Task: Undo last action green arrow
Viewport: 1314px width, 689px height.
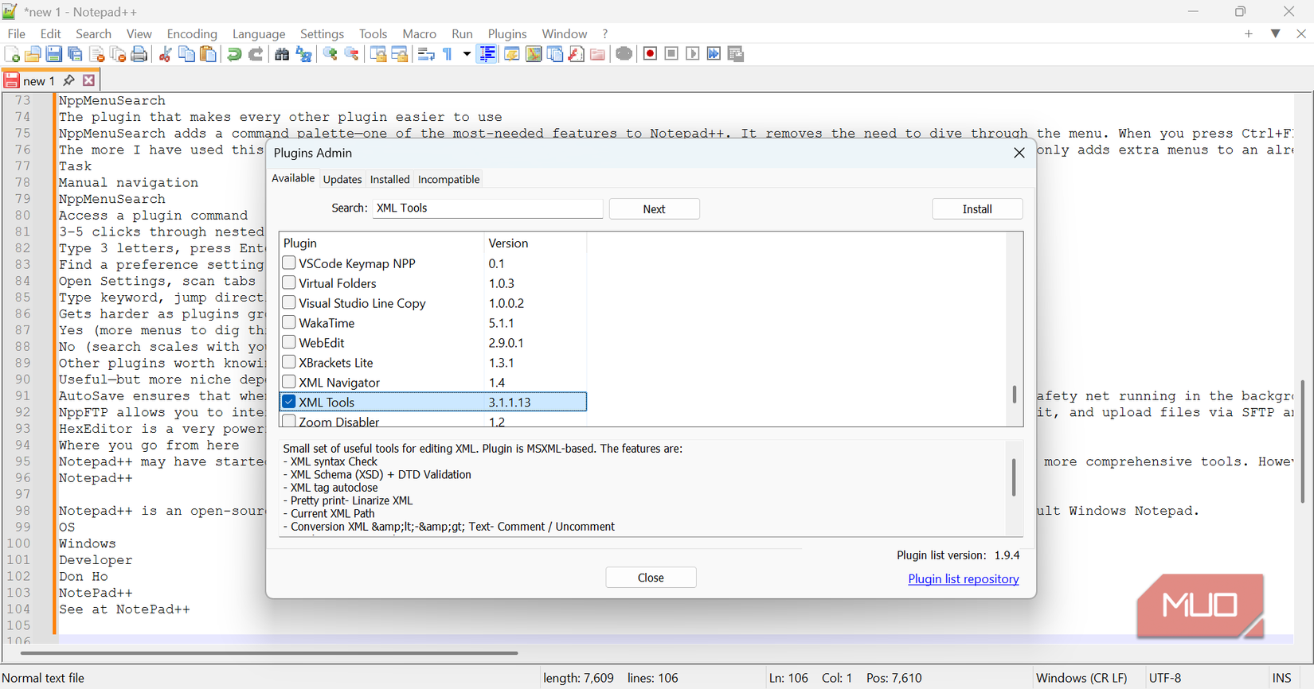Action: click(234, 54)
